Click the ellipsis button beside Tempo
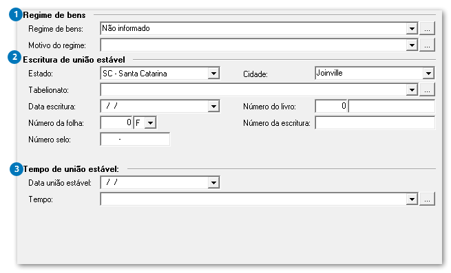Viewport: 451px width, 273px height. (427, 199)
